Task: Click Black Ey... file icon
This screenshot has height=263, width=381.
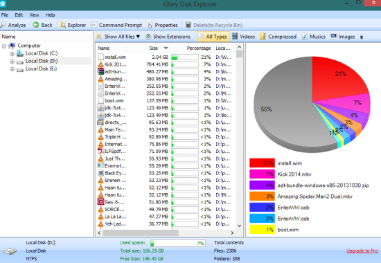Action: (100, 173)
